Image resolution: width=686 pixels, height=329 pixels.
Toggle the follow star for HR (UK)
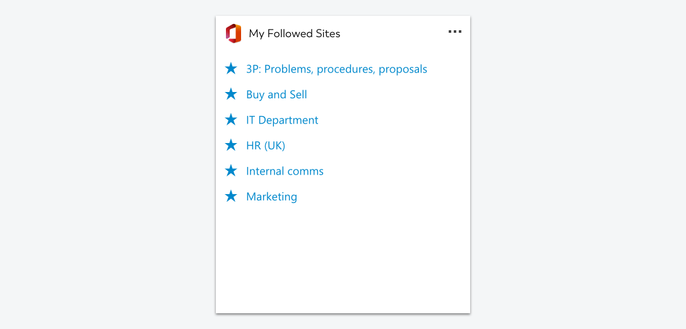coord(231,145)
